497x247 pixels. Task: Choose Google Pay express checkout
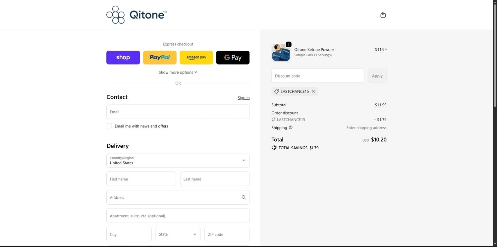pos(233,58)
